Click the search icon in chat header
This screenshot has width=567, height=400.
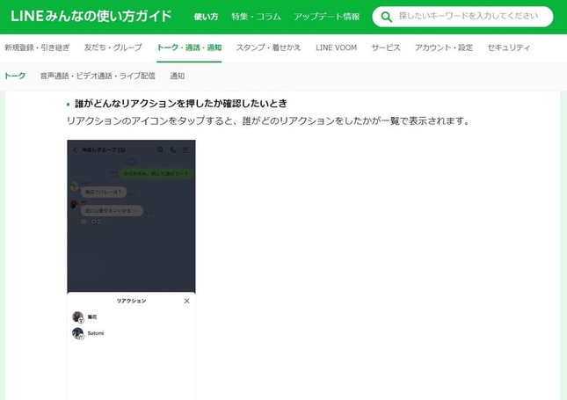coord(160,149)
